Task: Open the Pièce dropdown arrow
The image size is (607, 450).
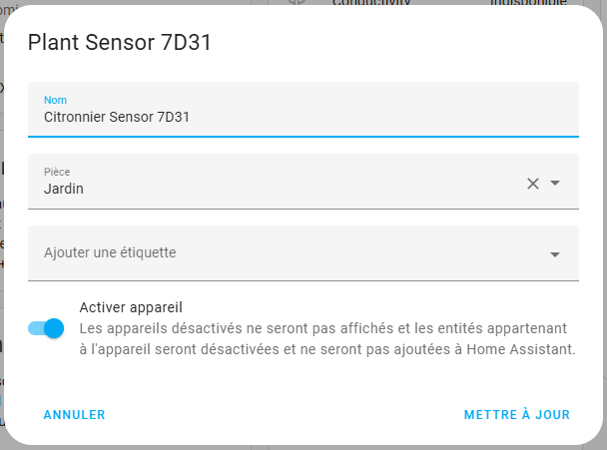Action: pos(556,183)
